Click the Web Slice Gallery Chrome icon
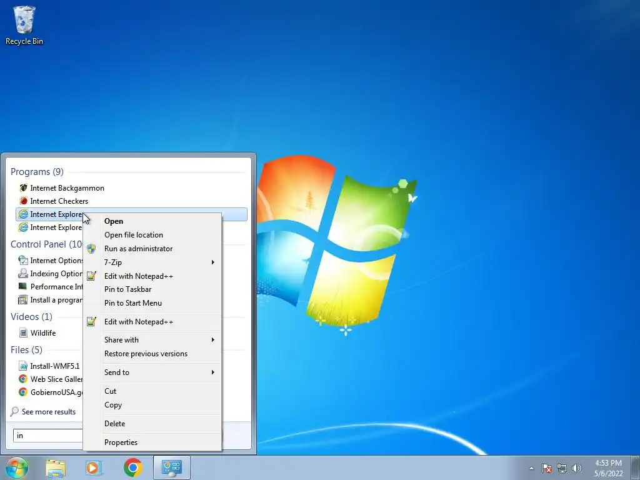Viewport: 640px width, 480px height. pyautogui.click(x=23, y=379)
